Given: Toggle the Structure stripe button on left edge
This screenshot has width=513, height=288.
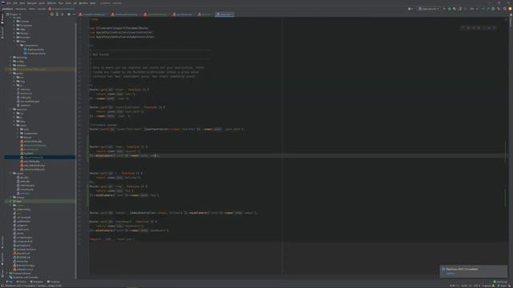Looking at the screenshot, I should (2, 32).
